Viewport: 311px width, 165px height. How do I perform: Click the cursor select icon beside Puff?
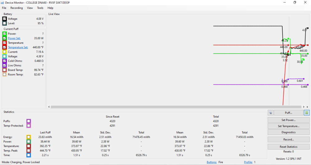point(270,113)
